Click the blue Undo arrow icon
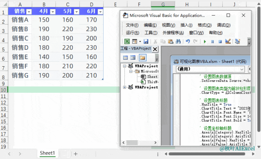This screenshot has width=261, height=159. (x=188, y=41)
